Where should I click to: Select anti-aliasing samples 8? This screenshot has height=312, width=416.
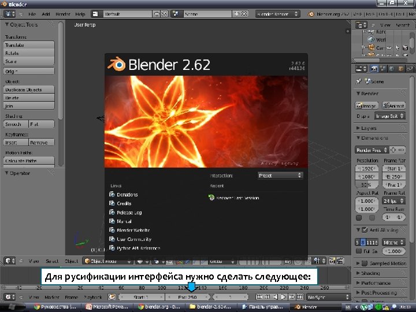(363, 242)
